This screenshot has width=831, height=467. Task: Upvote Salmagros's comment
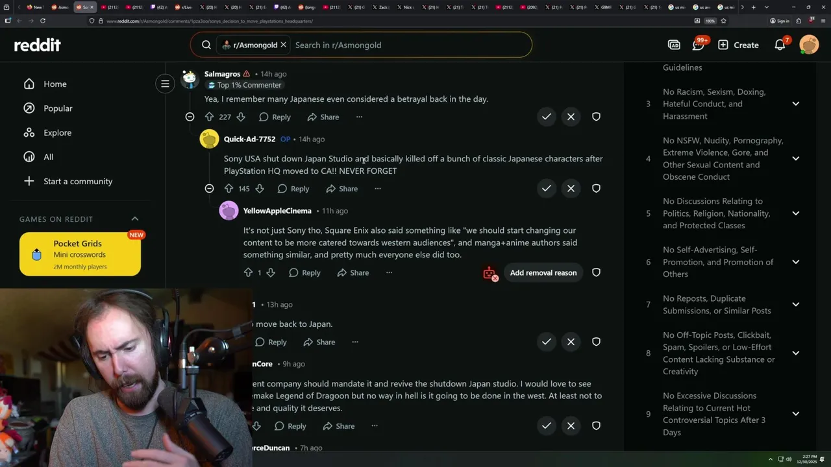pyautogui.click(x=209, y=117)
